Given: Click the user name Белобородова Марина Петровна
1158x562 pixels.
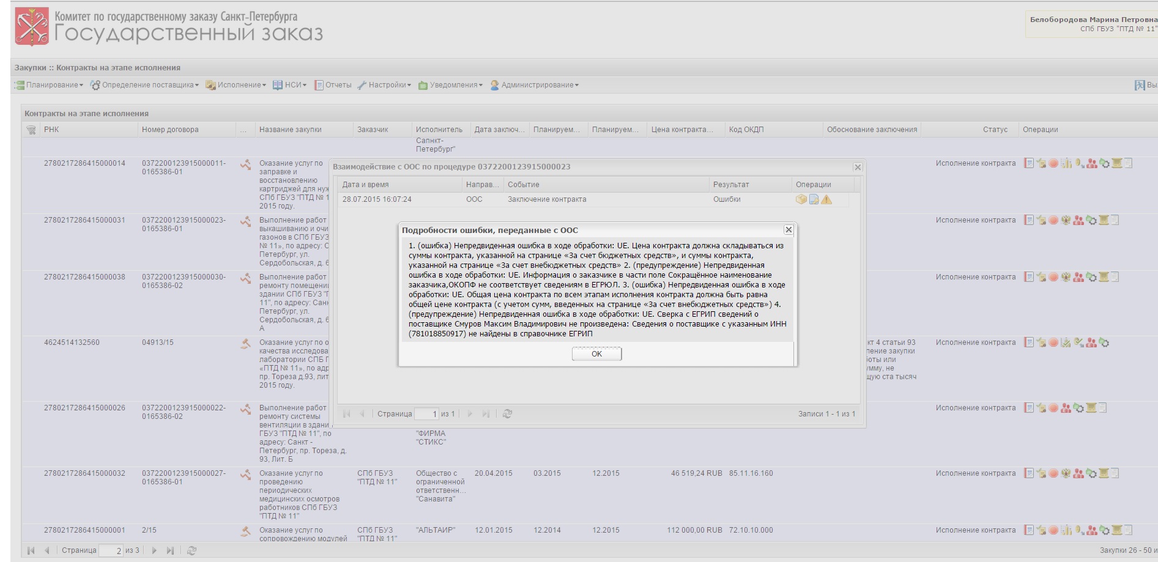Looking at the screenshot, I should (x=1093, y=20).
